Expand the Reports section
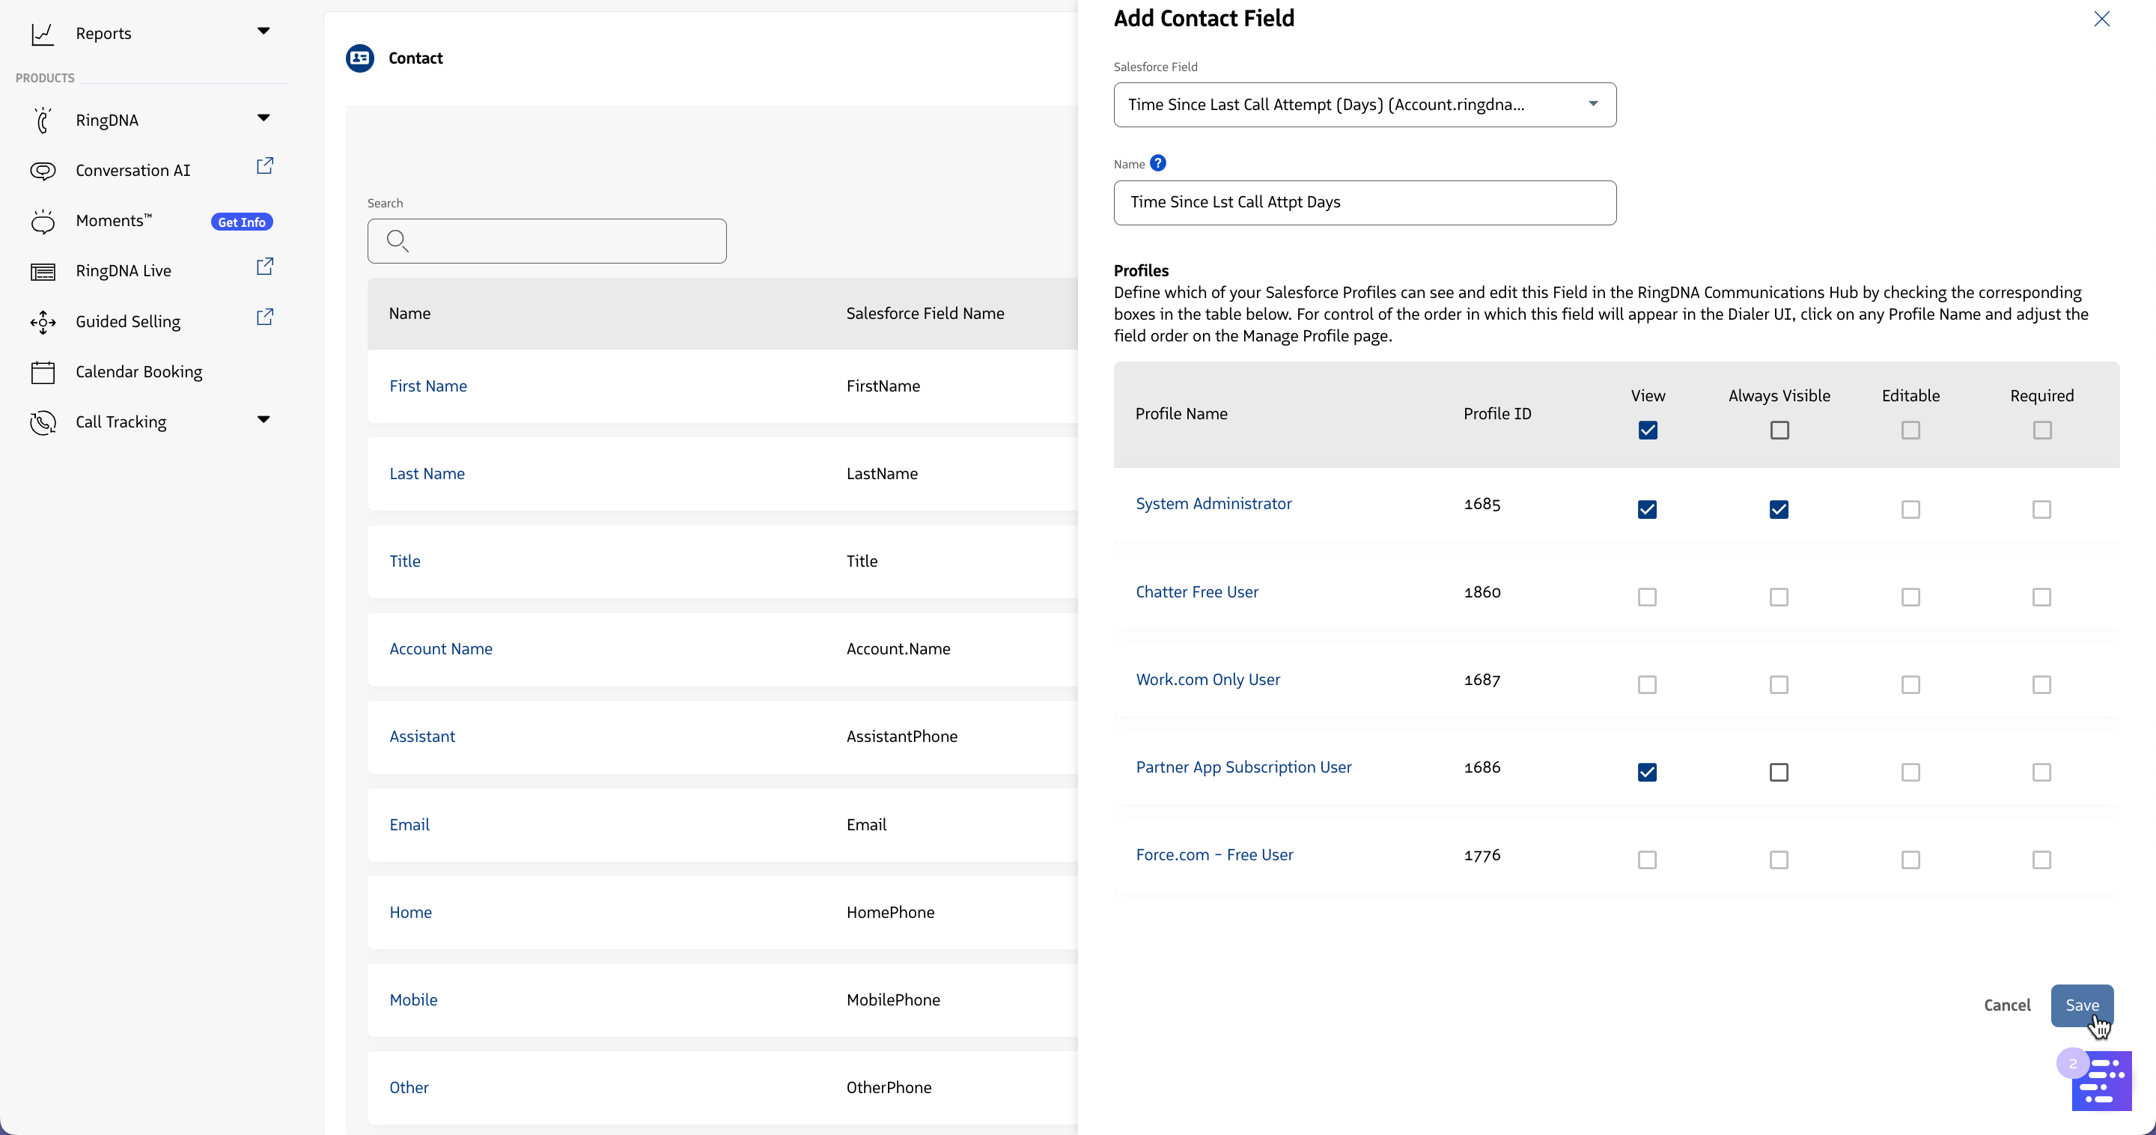The image size is (2156, 1135). pyautogui.click(x=264, y=31)
